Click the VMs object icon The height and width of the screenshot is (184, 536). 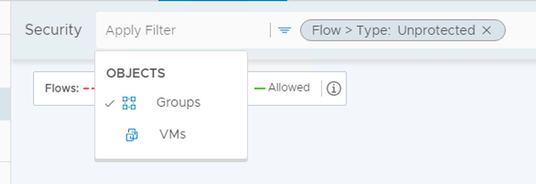click(132, 135)
